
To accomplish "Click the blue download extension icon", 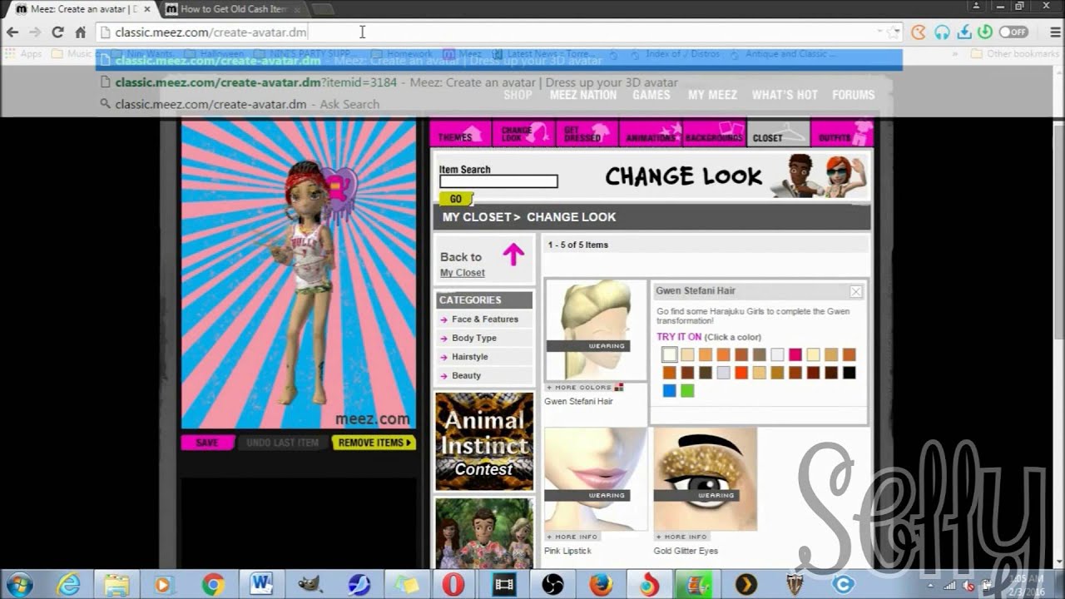I will click(964, 32).
